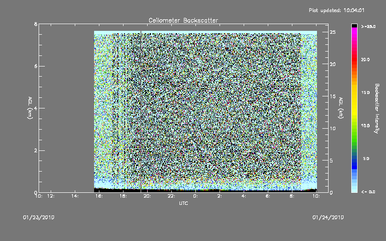Click the '10' kft tick label on right axis

pyautogui.click(x=332, y=128)
